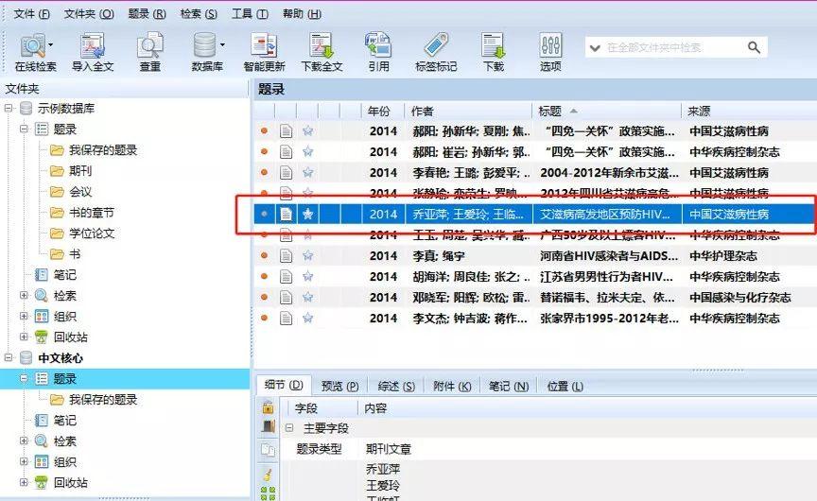
Task: Click the book icon in details sidebar
Action: (268, 426)
